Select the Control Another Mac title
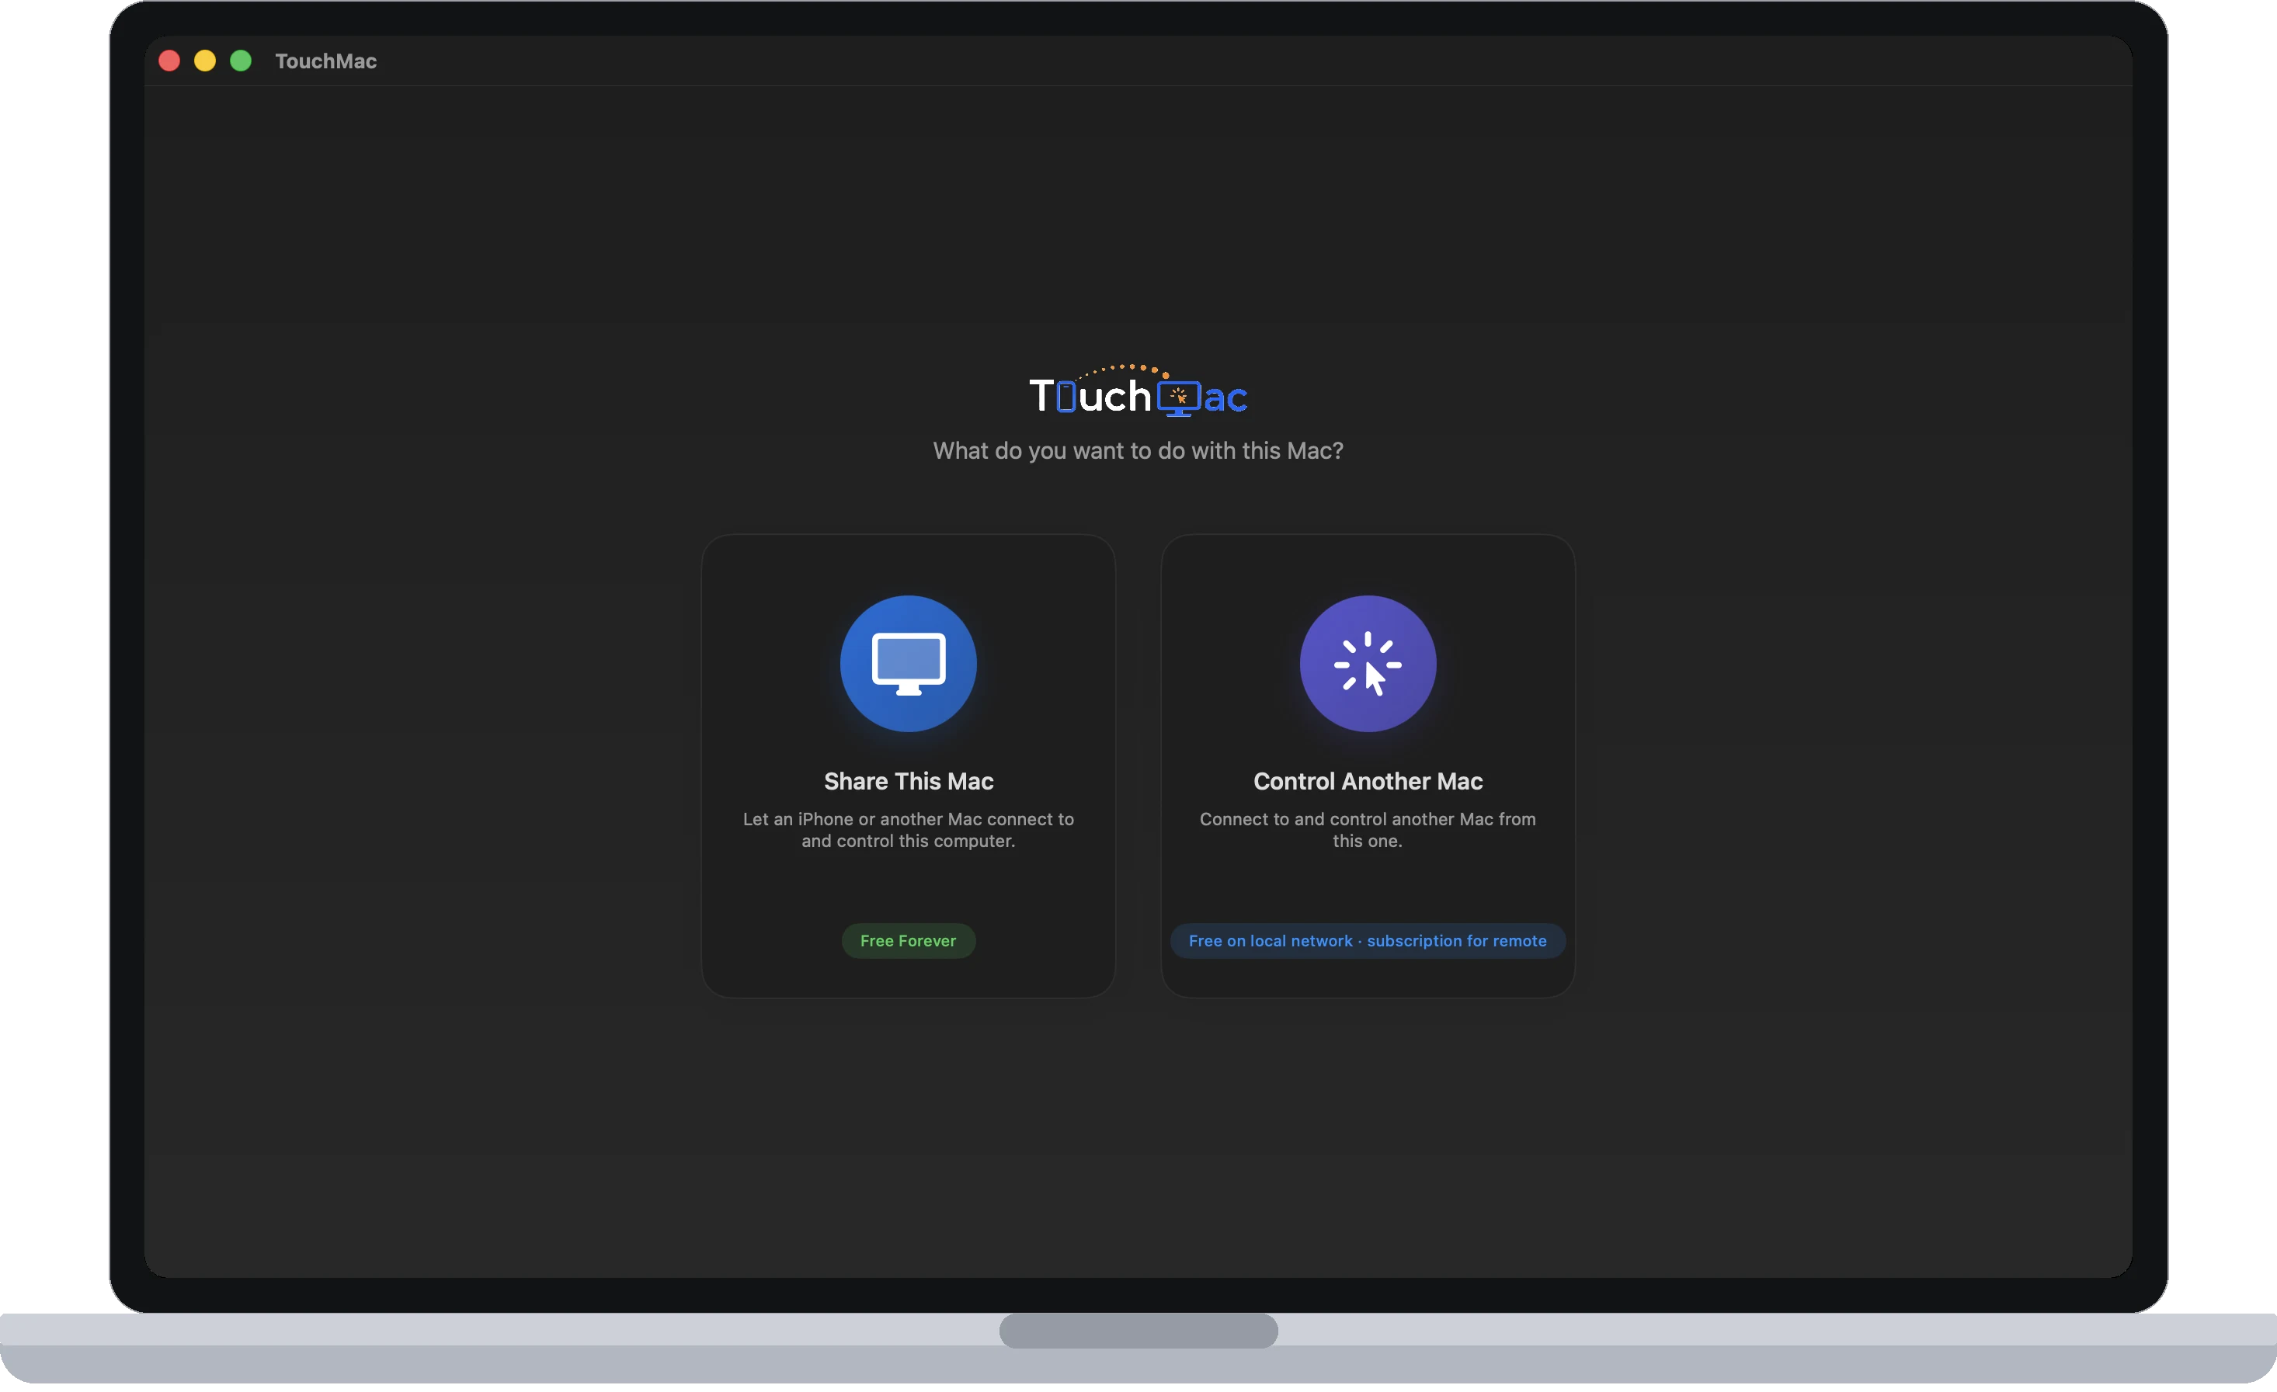 (x=1368, y=782)
